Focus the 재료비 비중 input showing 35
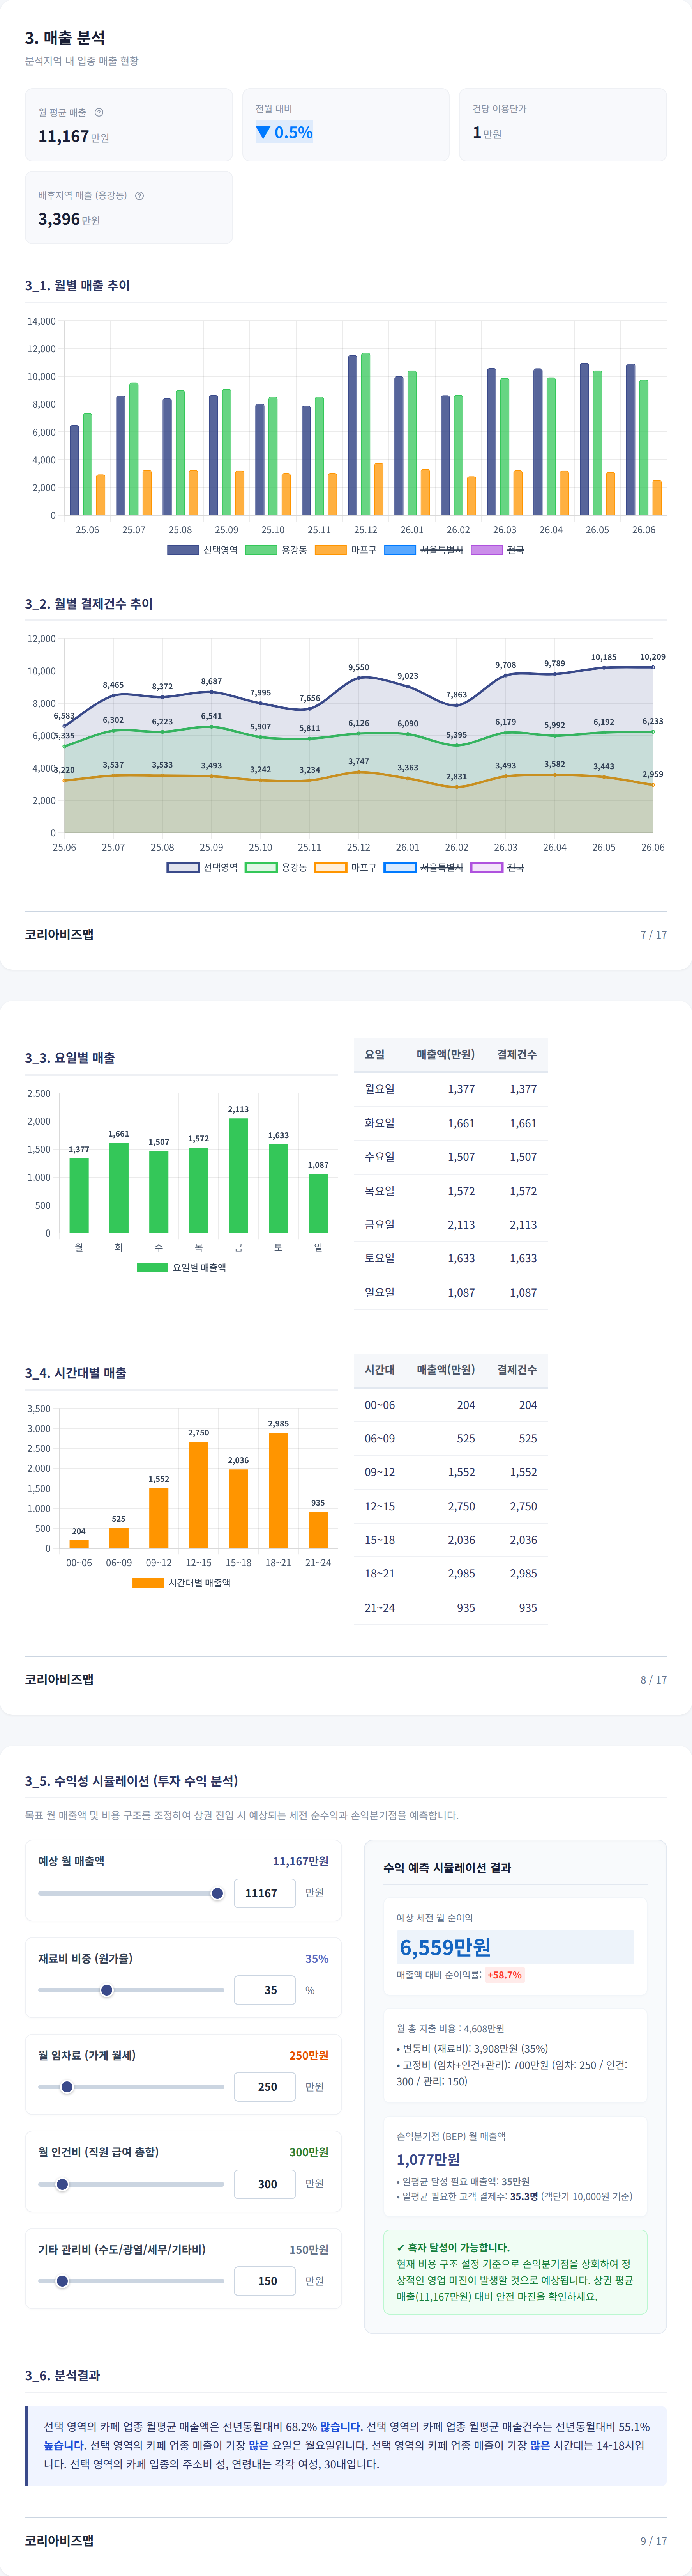This screenshot has height=2576, width=692. point(265,1990)
